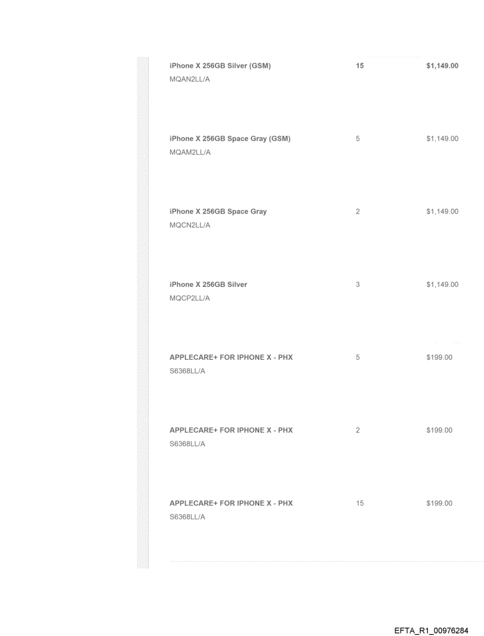This screenshot has width=484, height=636.
Task: Open iPhone X 256GB Space Gray (GSM) item
Action: pyautogui.click(x=230, y=139)
